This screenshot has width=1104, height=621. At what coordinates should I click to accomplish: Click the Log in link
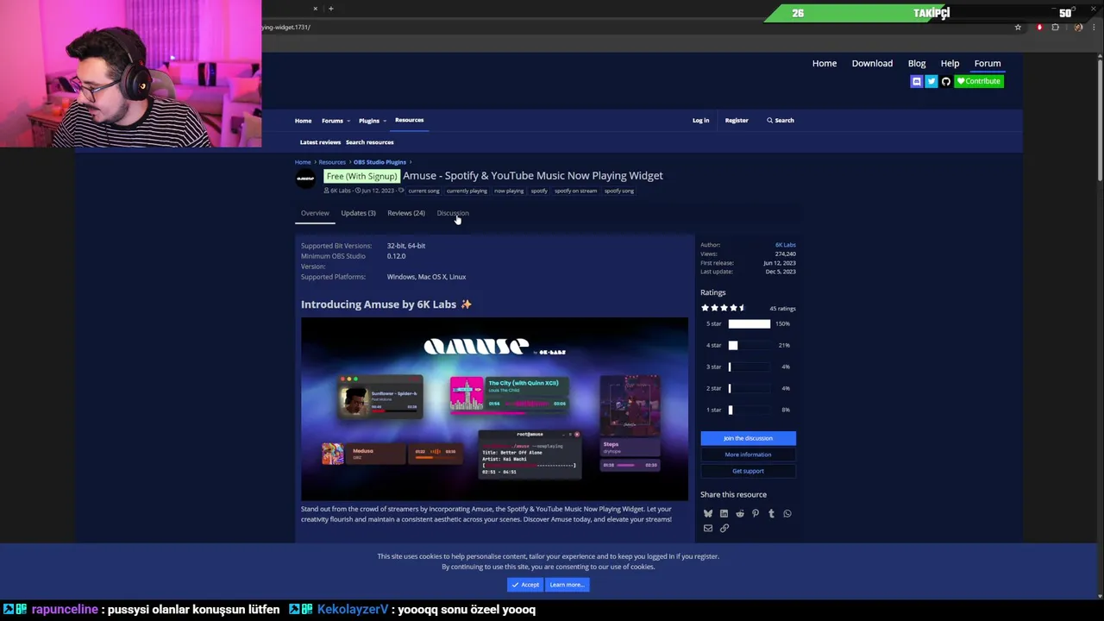(x=700, y=120)
